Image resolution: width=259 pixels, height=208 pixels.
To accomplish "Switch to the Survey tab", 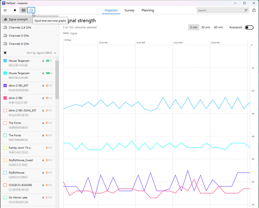I will coord(129,10).
